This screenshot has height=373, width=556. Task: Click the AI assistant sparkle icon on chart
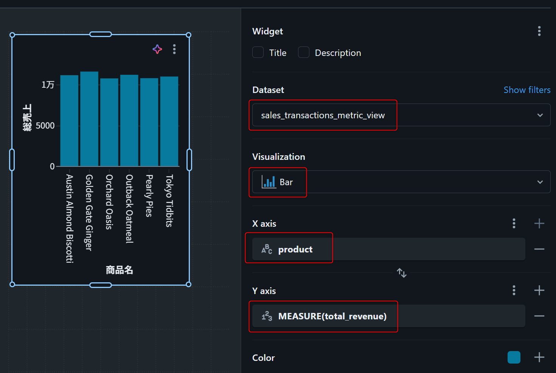click(157, 49)
